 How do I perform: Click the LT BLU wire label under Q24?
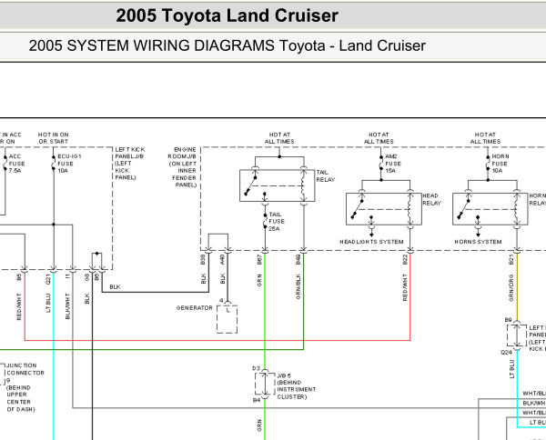coord(511,369)
